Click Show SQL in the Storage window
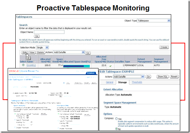Image resolution: width=190 pixels, height=133 pixels. 163,76
